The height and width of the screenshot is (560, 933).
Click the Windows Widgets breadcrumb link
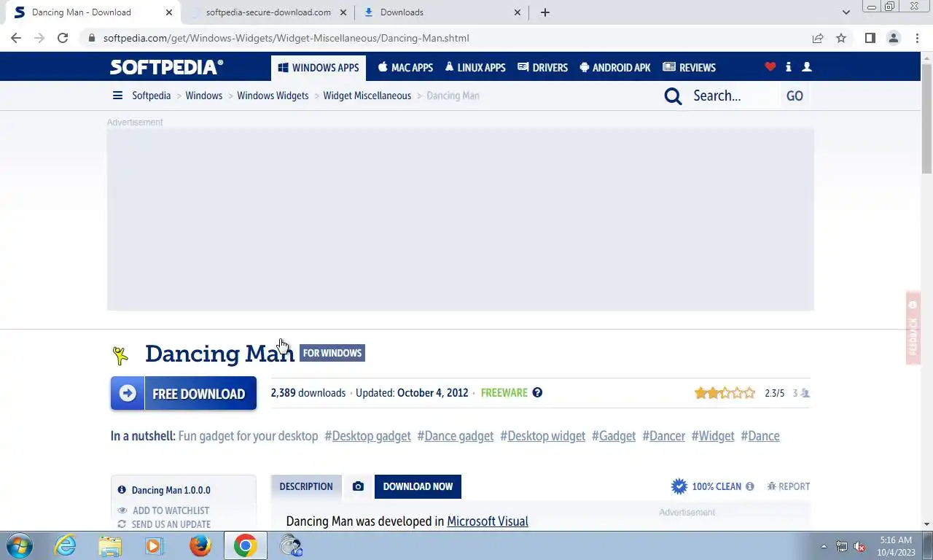273,96
